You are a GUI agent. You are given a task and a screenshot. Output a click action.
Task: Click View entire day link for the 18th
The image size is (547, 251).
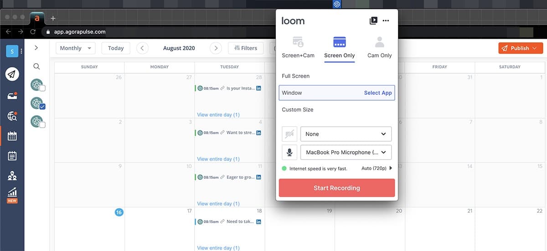(218, 248)
